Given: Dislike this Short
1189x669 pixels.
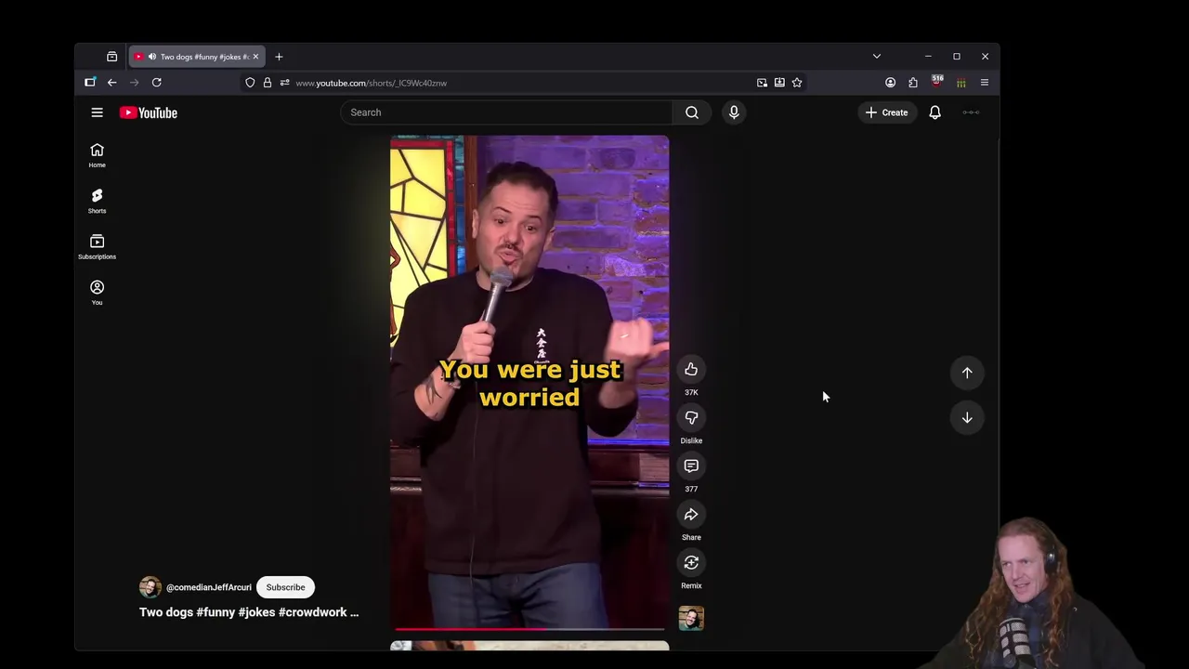Looking at the screenshot, I should (691, 418).
